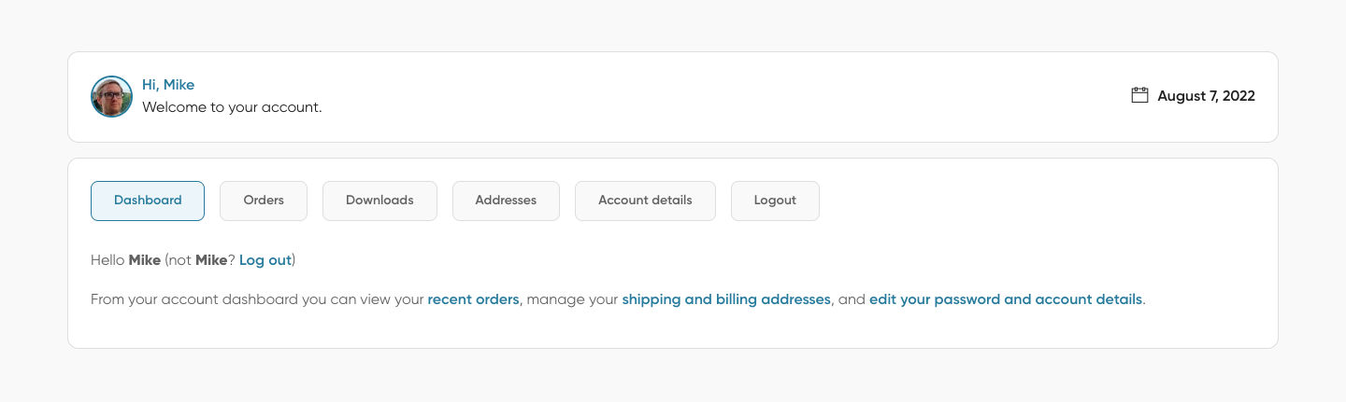Select the August 7, 2022 date text
Screen dimensions: 1346x402
pos(1206,96)
